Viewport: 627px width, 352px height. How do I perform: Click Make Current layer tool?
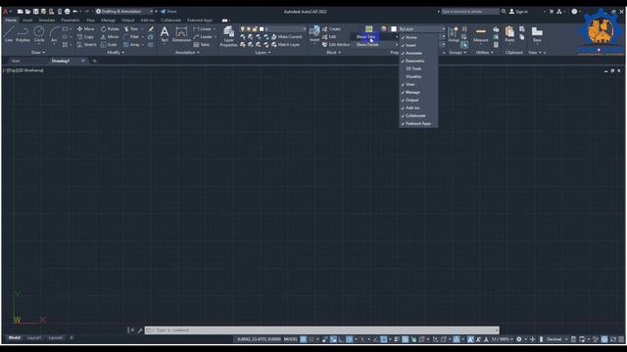coord(286,37)
